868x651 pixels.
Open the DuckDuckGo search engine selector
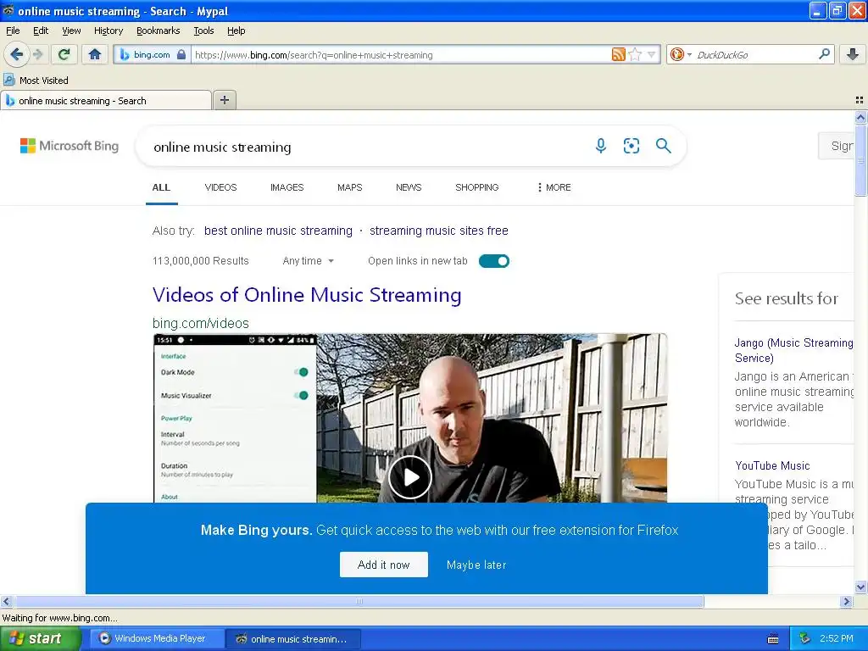(x=681, y=54)
